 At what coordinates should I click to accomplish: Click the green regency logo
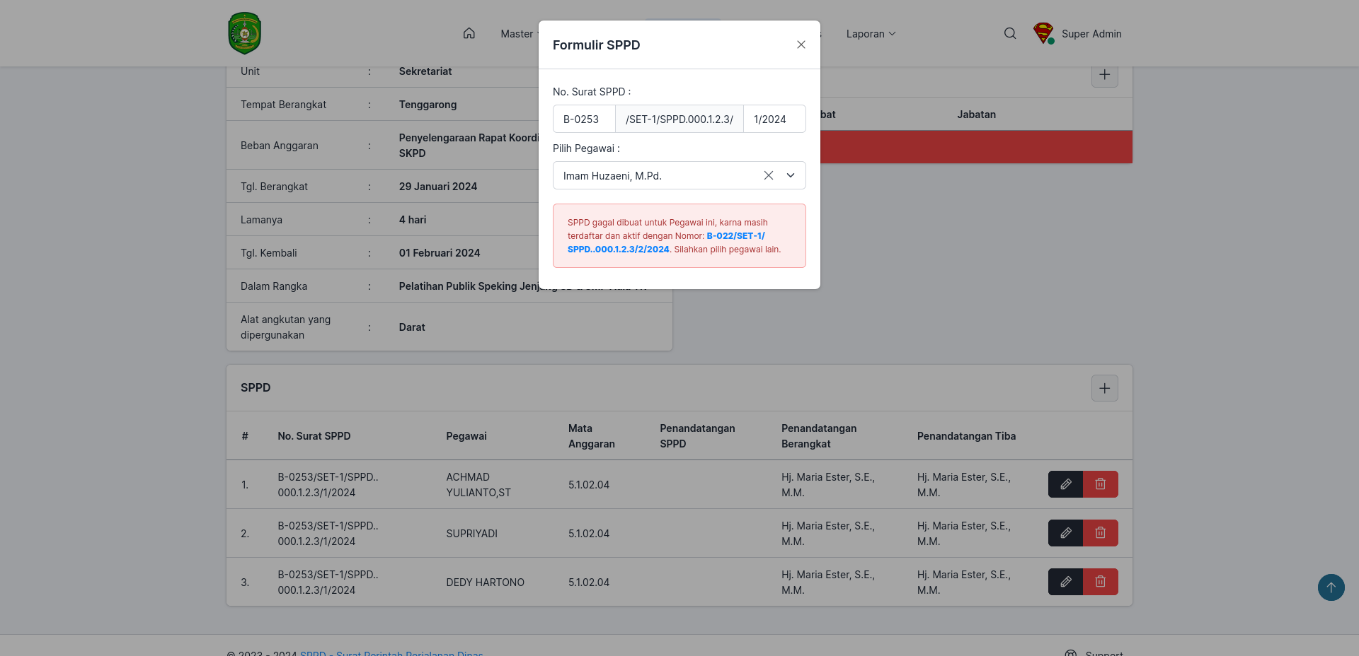[245, 33]
